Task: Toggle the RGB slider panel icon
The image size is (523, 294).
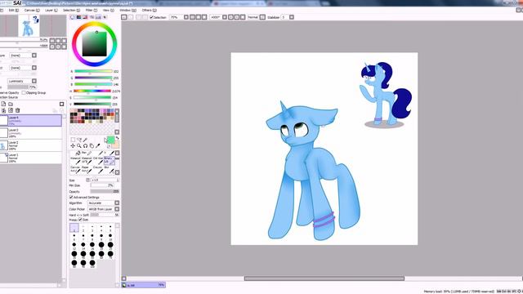Action: (x=78, y=17)
